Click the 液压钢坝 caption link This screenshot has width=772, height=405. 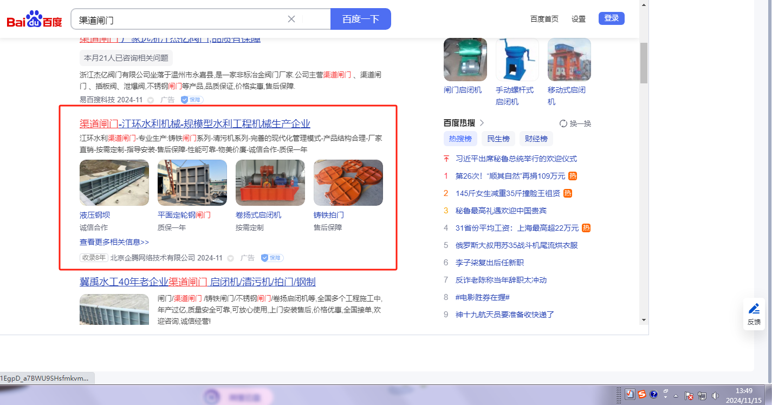[x=95, y=215]
